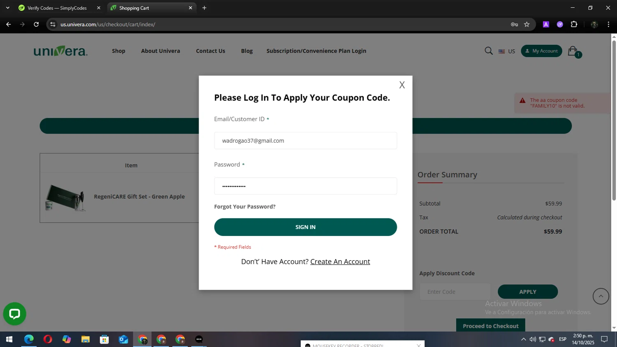Open the live chat bubble icon
This screenshot has height=347, width=617.
pos(14,314)
